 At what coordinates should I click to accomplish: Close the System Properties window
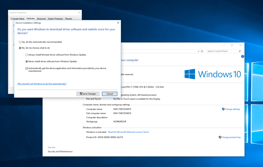click(x=79, y=12)
